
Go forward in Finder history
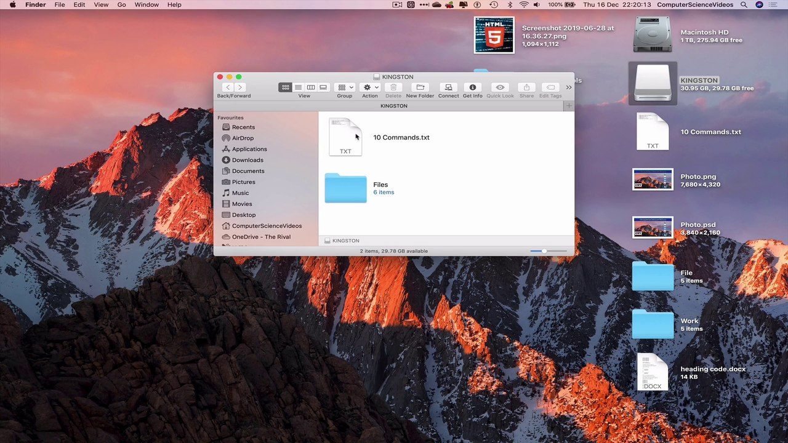click(240, 87)
